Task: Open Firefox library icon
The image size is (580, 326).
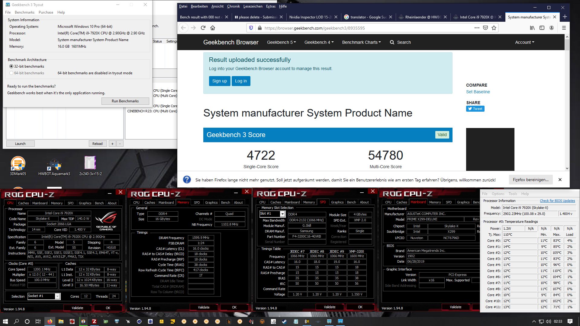Action: coord(532,28)
